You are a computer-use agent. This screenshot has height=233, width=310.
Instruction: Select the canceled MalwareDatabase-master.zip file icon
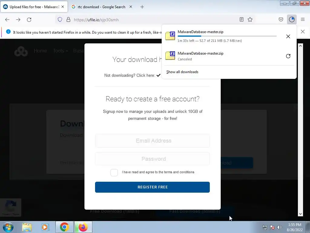coord(170,56)
